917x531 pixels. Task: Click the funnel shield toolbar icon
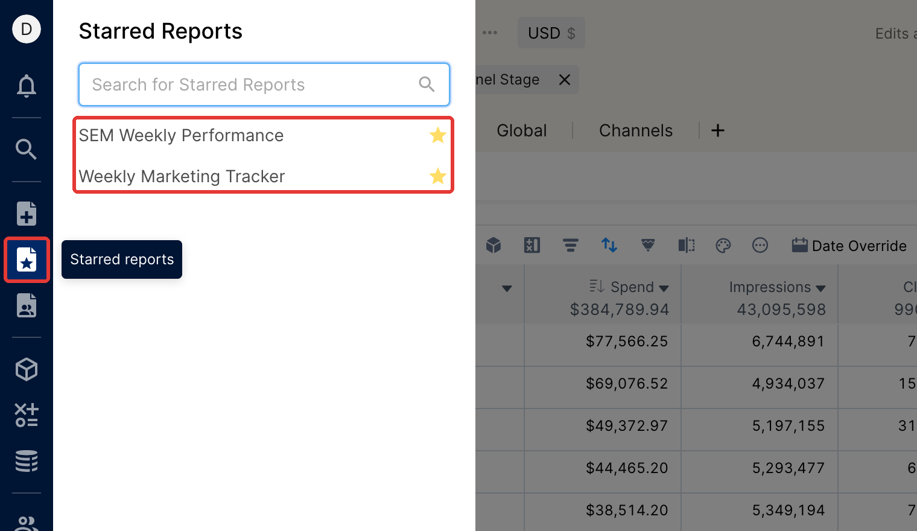coord(648,245)
